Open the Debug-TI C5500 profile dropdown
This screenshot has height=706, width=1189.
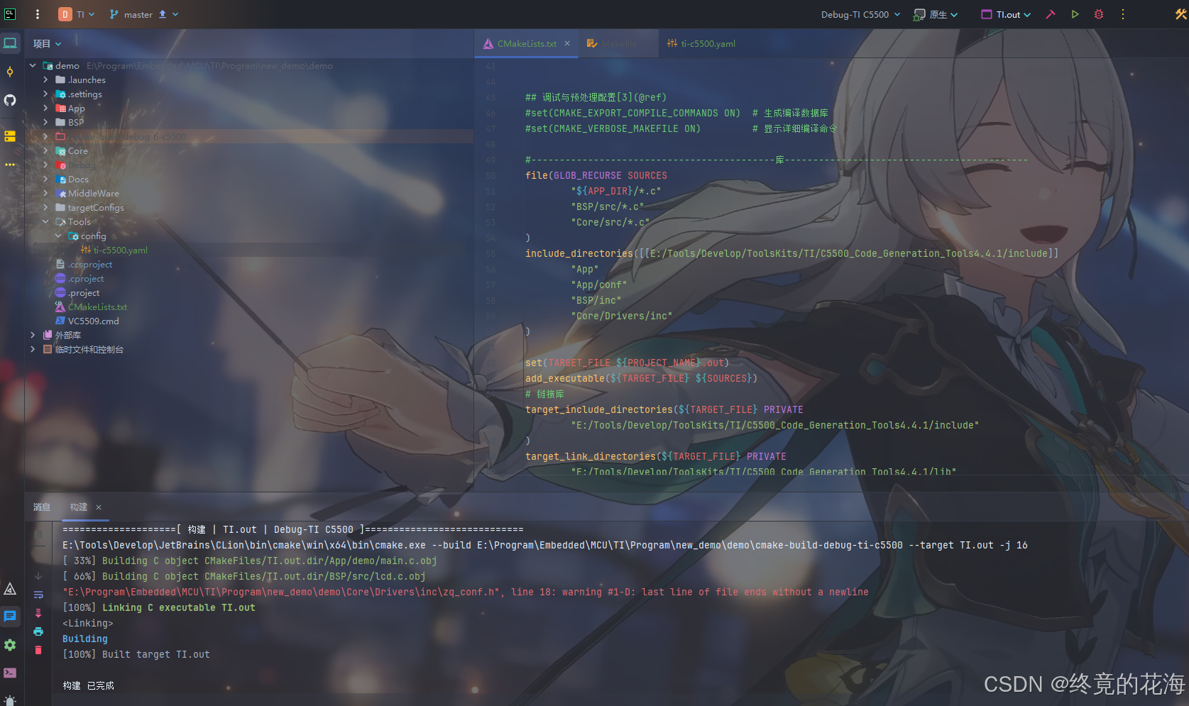pyautogui.click(x=860, y=14)
